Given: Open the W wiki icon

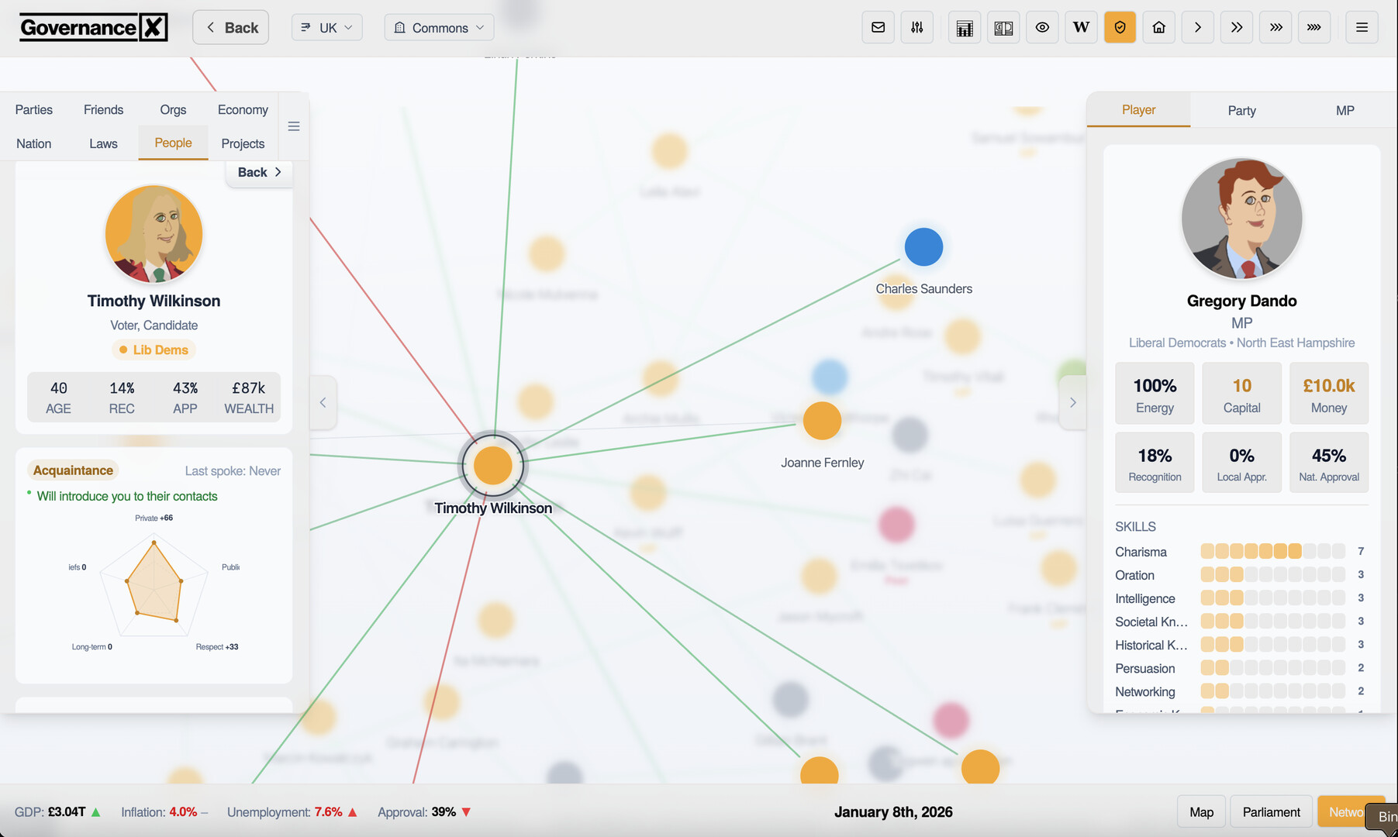Looking at the screenshot, I should pyautogui.click(x=1081, y=27).
